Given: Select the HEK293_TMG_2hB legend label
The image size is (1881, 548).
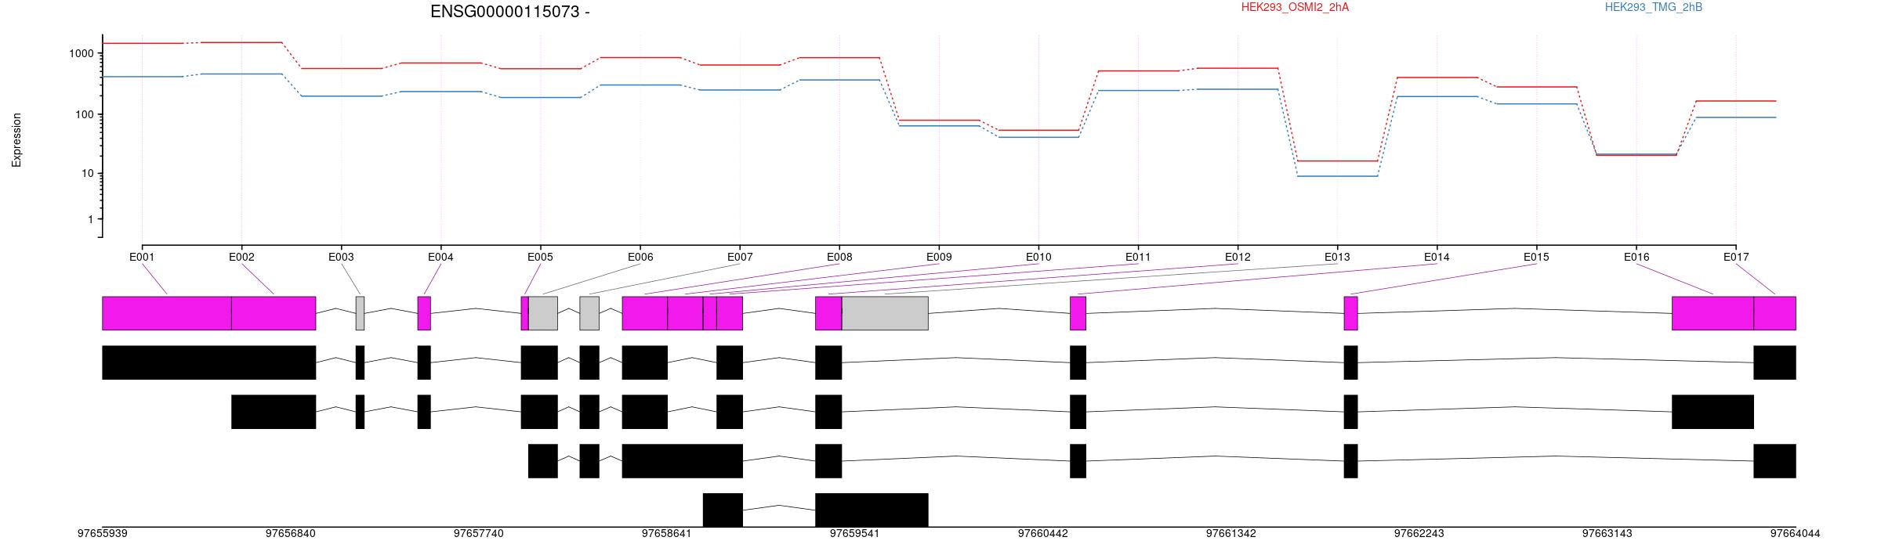Looking at the screenshot, I should click(1654, 7).
